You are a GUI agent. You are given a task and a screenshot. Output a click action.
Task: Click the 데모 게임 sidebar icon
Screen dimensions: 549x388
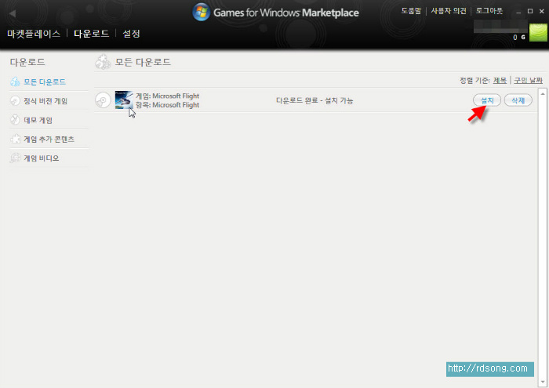pyautogui.click(x=15, y=120)
